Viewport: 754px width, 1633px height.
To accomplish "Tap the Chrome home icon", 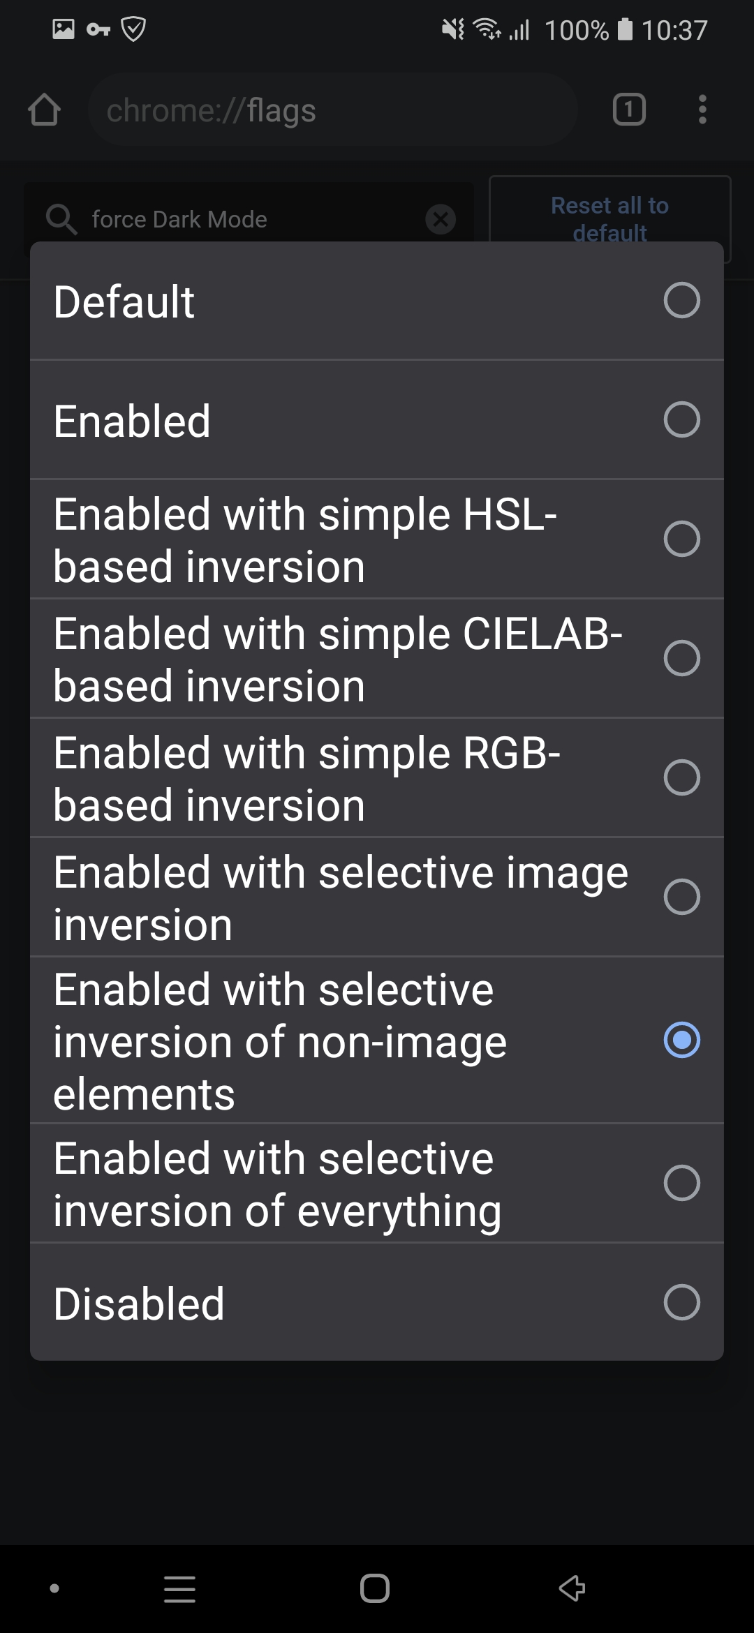I will 45,110.
